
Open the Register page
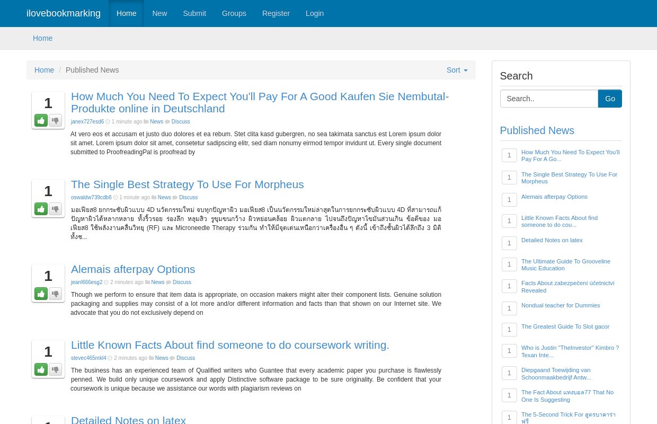pos(276,13)
